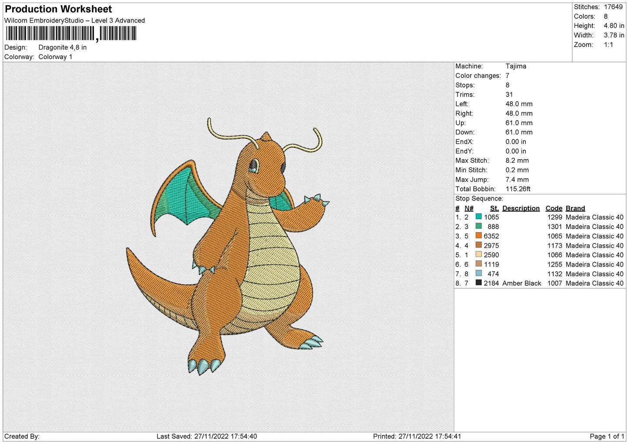Viewport: 629px width, 444px height.
Task: Click the black 2184 color swatch
Action: click(x=479, y=283)
